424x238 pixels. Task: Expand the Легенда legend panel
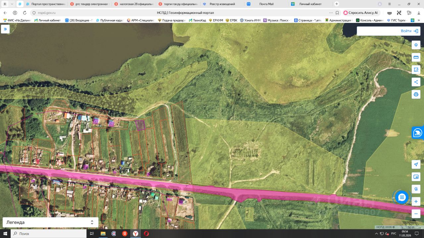click(50, 222)
